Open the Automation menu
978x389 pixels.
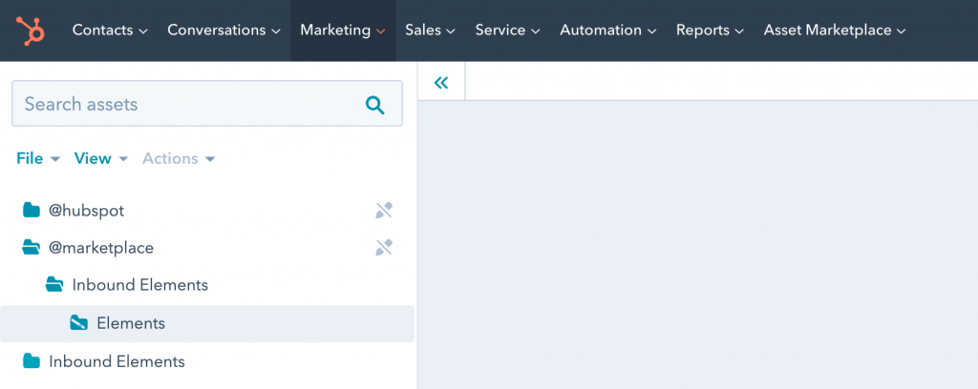[608, 30]
